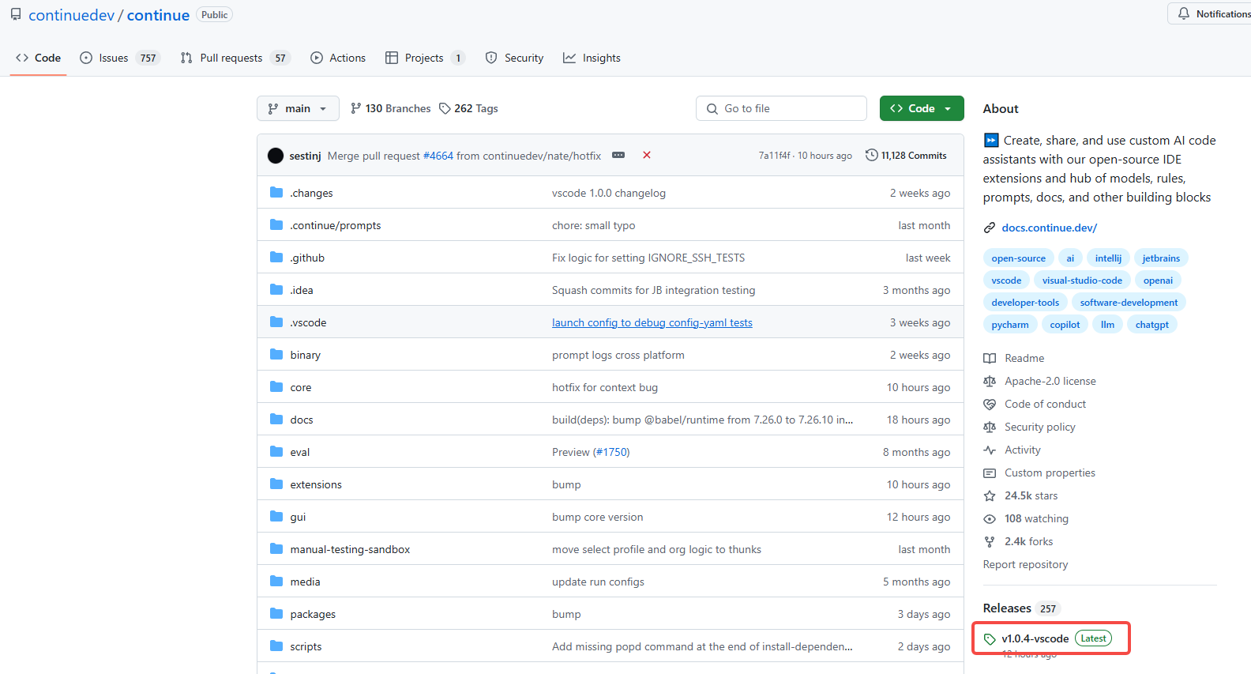Open the v1.0.4-vscode release
1251x674 pixels.
pos(1035,638)
